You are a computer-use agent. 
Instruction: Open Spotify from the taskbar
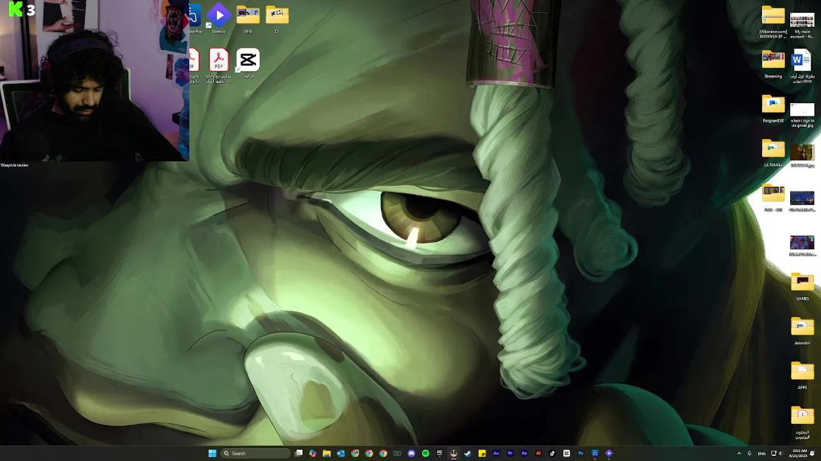tap(425, 453)
